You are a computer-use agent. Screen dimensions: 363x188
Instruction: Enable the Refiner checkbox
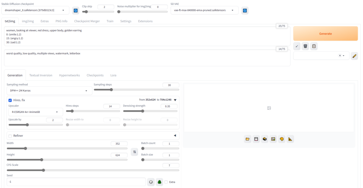click(10, 136)
